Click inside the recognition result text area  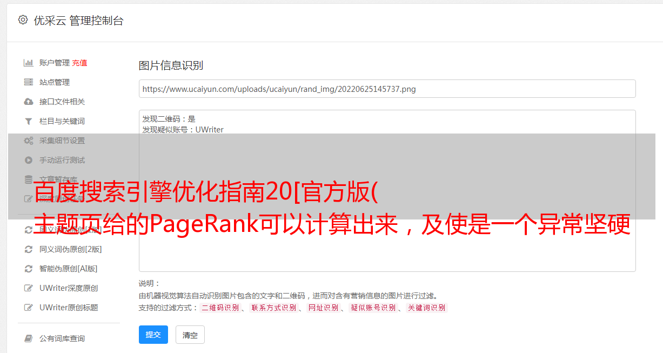click(x=387, y=191)
